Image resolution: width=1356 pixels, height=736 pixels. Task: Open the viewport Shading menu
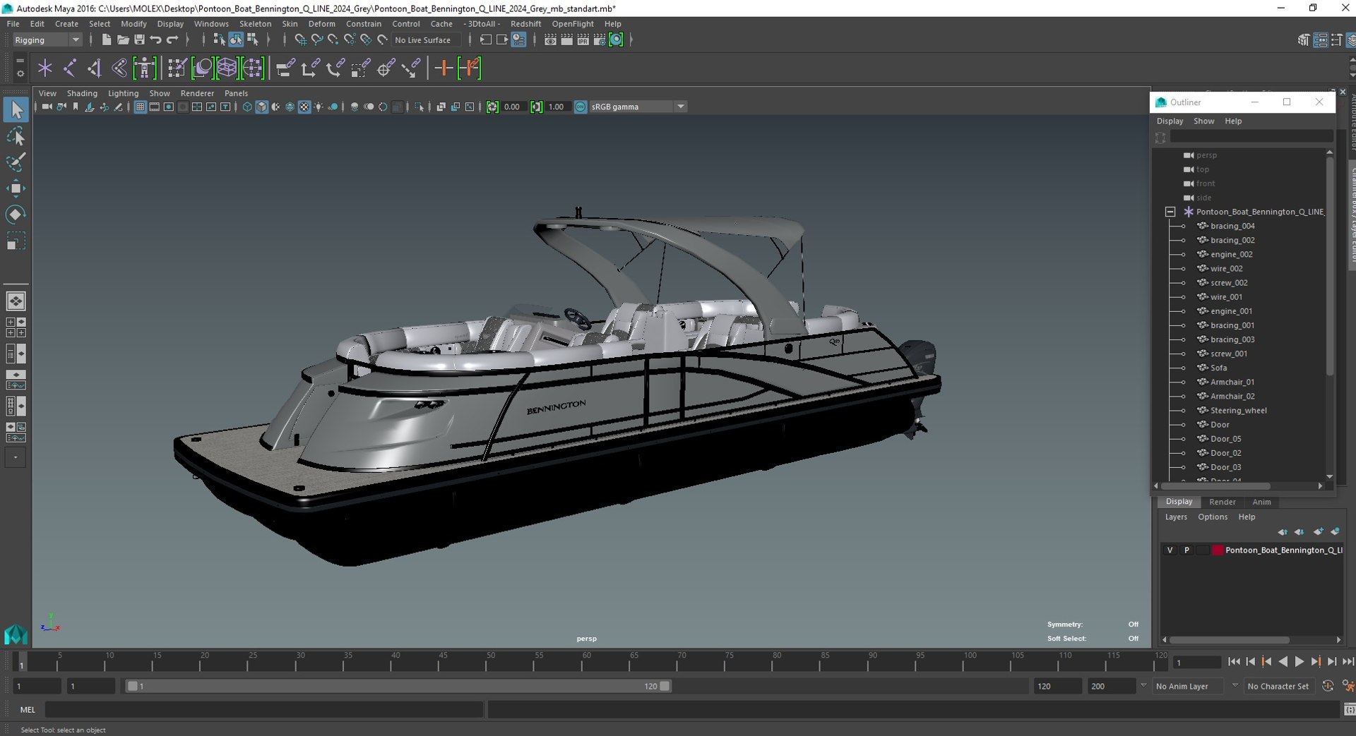click(x=82, y=93)
